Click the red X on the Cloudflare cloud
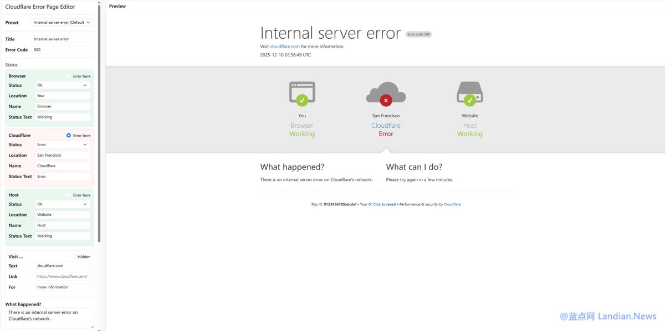 [x=386, y=101]
